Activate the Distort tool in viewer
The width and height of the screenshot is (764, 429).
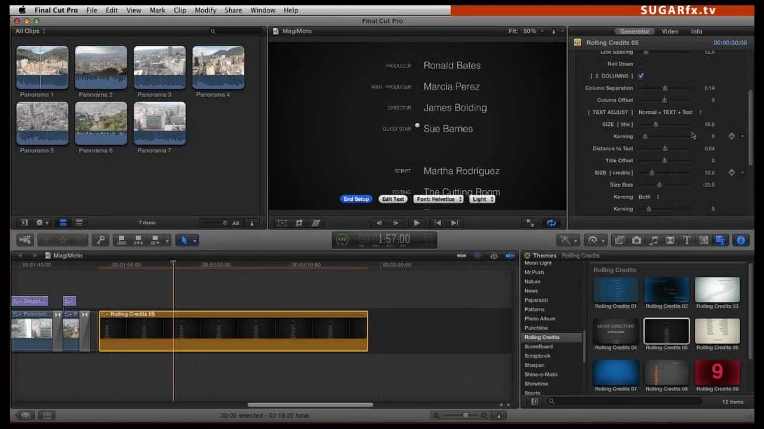(316, 223)
